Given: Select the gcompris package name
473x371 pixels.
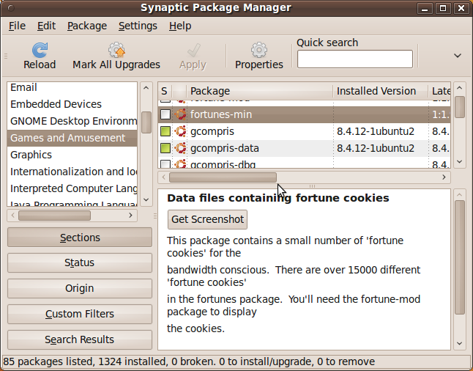Looking at the screenshot, I should click(212, 131).
